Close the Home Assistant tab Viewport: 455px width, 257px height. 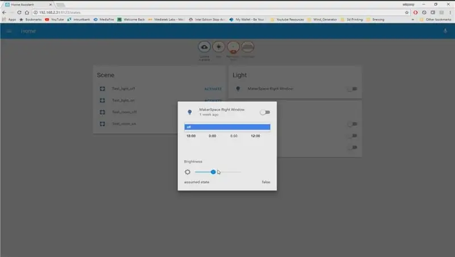[x=50, y=5]
